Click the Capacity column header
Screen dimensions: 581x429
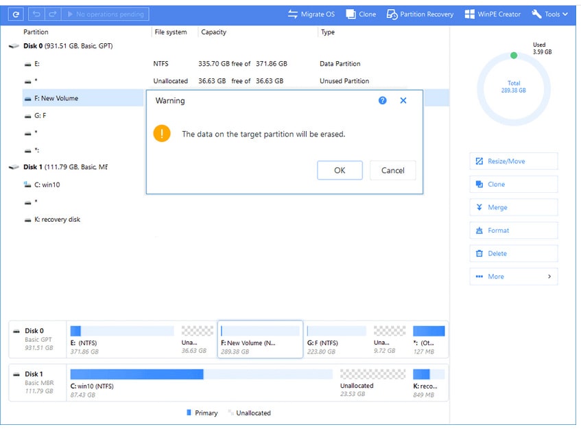click(213, 32)
